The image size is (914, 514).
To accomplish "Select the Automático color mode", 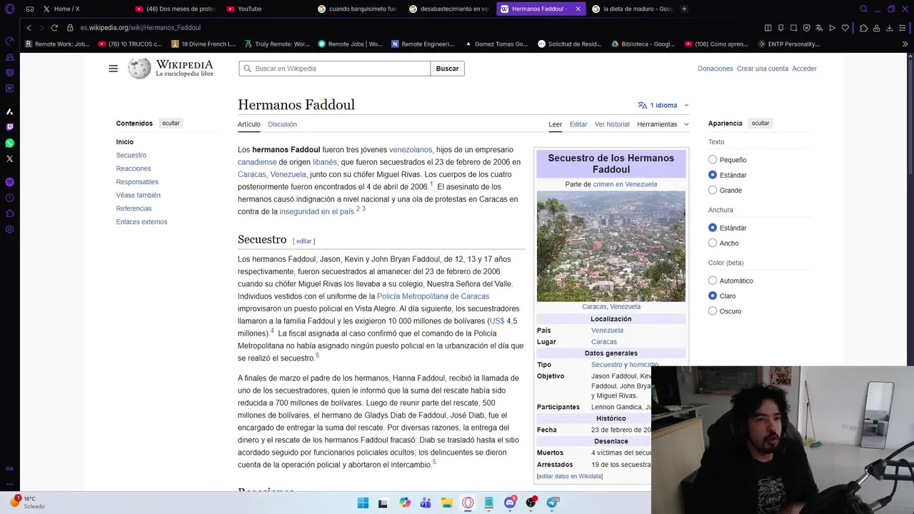I will [x=713, y=281].
